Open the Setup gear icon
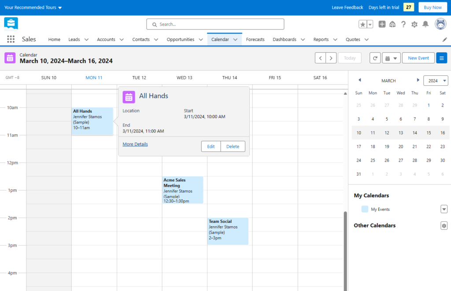The width and height of the screenshot is (451, 291). tap(414, 24)
